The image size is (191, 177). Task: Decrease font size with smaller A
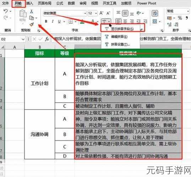(108, 13)
